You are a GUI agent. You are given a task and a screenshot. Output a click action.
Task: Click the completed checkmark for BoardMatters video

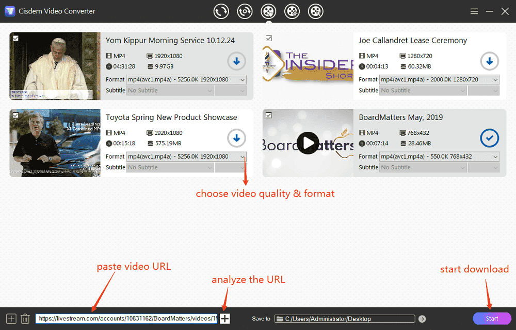click(489, 138)
